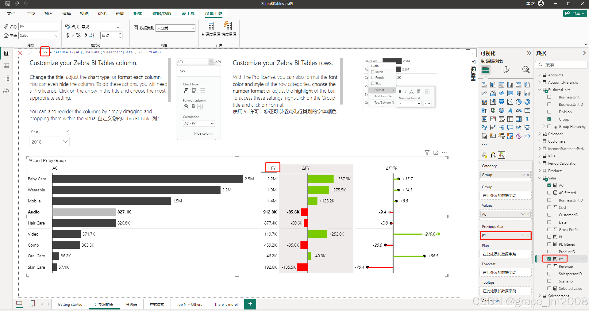Viewport: 589px width, 311px height.
Task: Select the matrix visual
Action: click(519, 119)
